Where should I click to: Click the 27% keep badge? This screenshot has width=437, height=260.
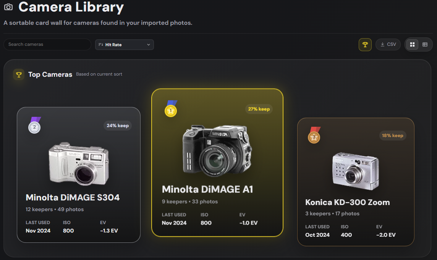259,109
